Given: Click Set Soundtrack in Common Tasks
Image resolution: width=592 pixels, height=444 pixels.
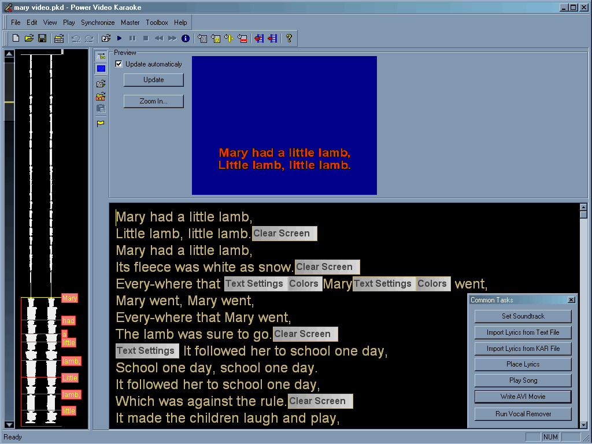Looking at the screenshot, I should pos(523,316).
